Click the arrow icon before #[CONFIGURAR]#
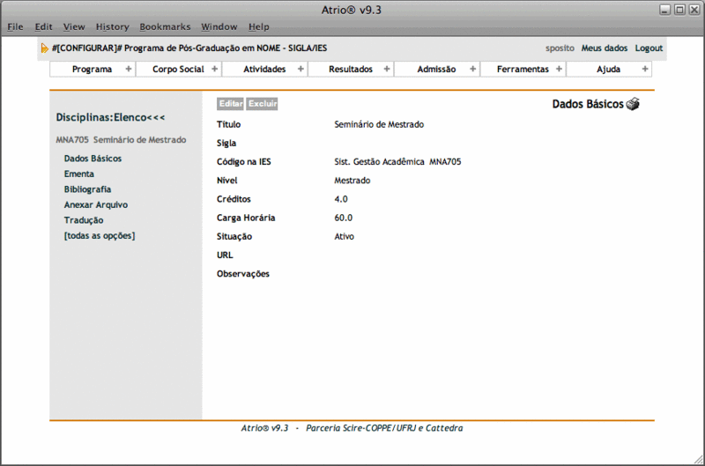This screenshot has width=705, height=466. click(45, 48)
